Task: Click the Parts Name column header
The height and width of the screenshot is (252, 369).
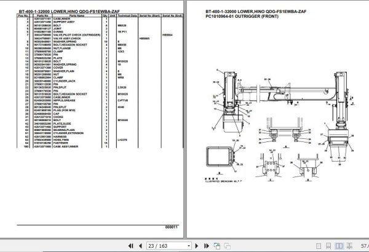Action: [77, 15]
